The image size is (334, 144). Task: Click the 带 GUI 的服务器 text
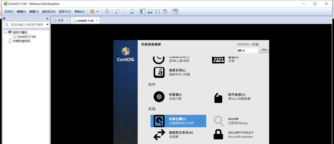point(239,99)
